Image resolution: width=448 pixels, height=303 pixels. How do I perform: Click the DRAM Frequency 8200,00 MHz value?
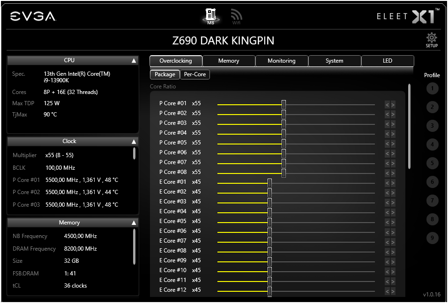pyautogui.click(x=80, y=249)
